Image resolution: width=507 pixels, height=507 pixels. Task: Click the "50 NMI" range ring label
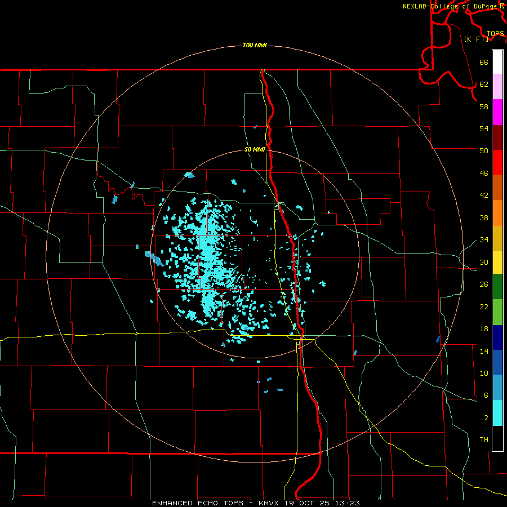(x=255, y=149)
